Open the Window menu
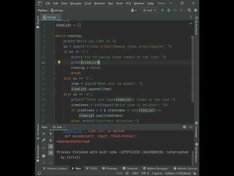234x176 pixels. [x=139, y=3]
